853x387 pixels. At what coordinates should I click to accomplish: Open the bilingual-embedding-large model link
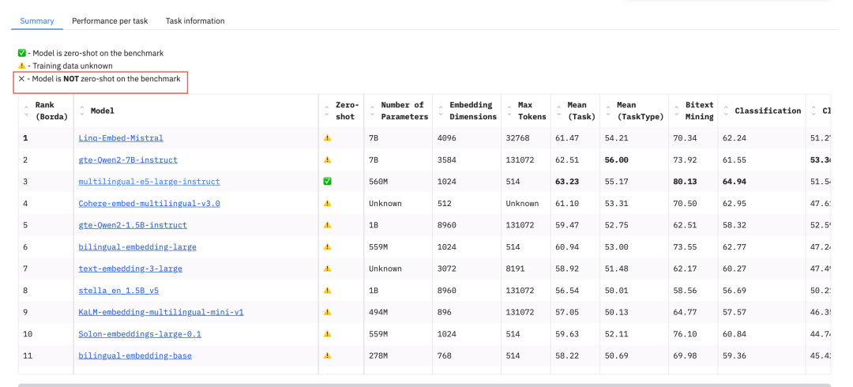click(x=137, y=247)
